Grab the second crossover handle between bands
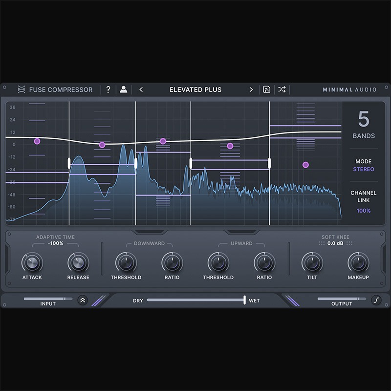 tap(136, 163)
